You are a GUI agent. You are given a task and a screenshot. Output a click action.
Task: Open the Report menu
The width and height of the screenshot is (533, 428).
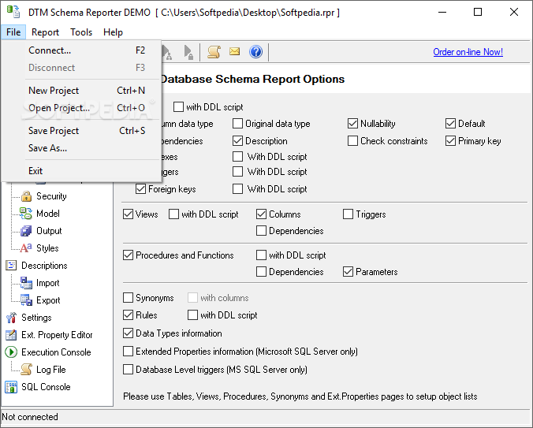(45, 32)
